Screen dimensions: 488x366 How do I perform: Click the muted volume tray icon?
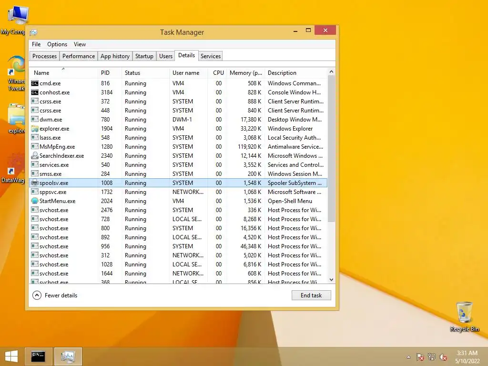point(443,357)
